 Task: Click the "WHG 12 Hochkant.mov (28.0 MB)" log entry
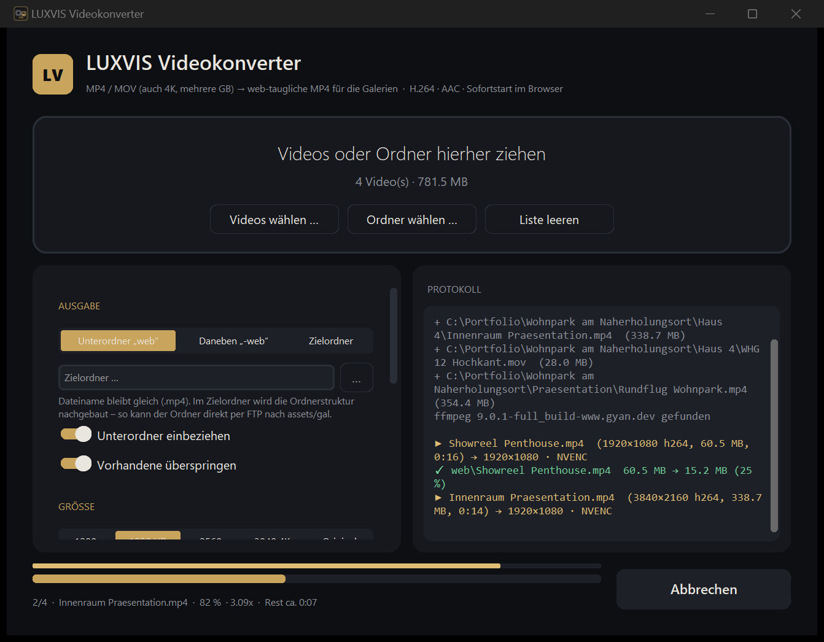pos(597,355)
